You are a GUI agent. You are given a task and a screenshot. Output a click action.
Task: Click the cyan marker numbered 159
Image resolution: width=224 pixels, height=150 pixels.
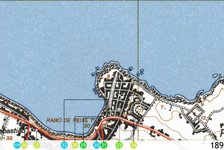tap(17, 145)
